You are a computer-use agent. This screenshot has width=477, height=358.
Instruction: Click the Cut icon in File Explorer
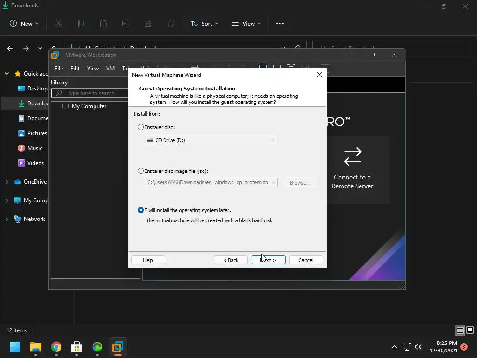[59, 23]
